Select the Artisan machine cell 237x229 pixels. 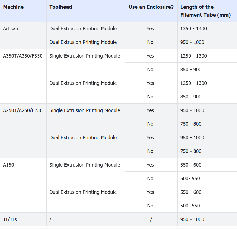[x=11, y=29]
